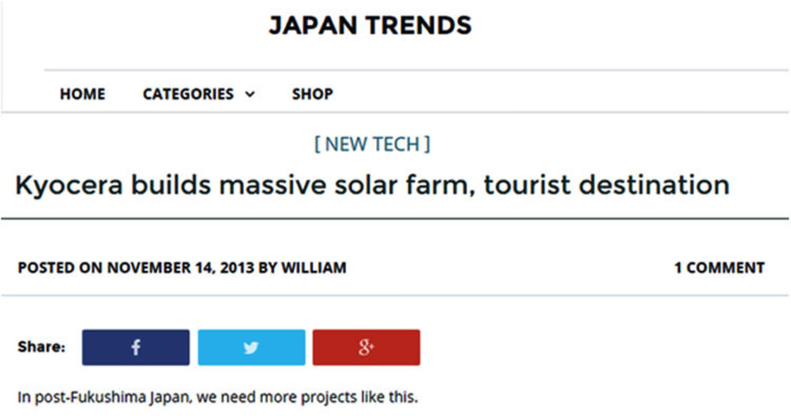Click the post-Fukushima Japan intro sentence
The image size is (791, 416).
[218, 397]
